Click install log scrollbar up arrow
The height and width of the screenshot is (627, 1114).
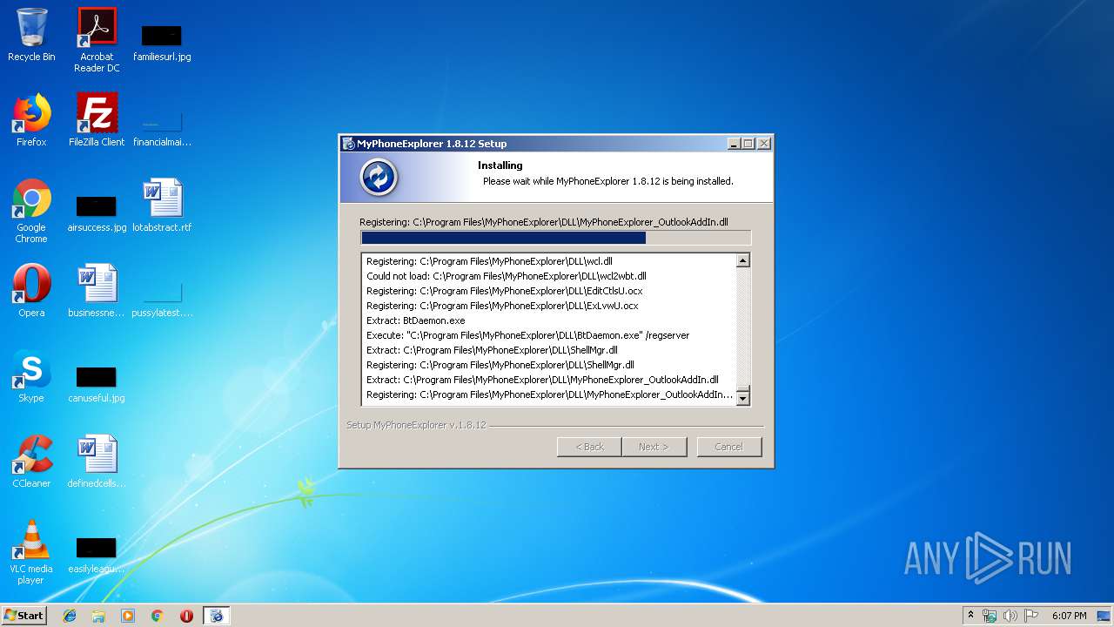pyautogui.click(x=742, y=260)
